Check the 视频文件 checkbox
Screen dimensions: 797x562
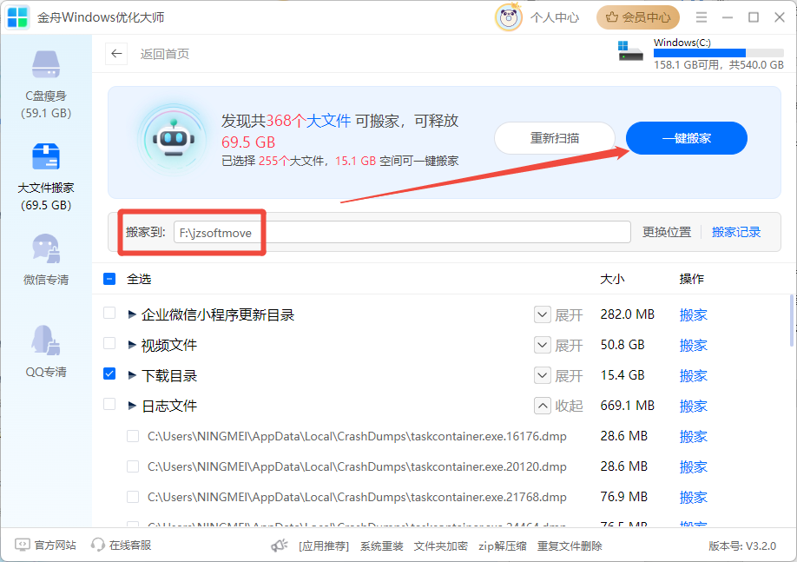(x=109, y=343)
